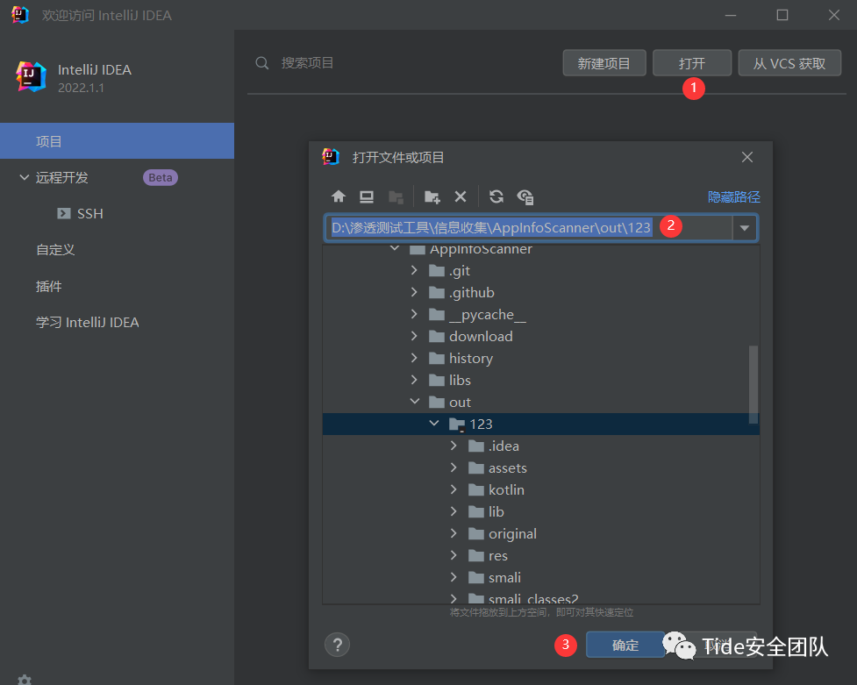Click the 123 project folder icon
The width and height of the screenshot is (857, 685).
click(456, 425)
